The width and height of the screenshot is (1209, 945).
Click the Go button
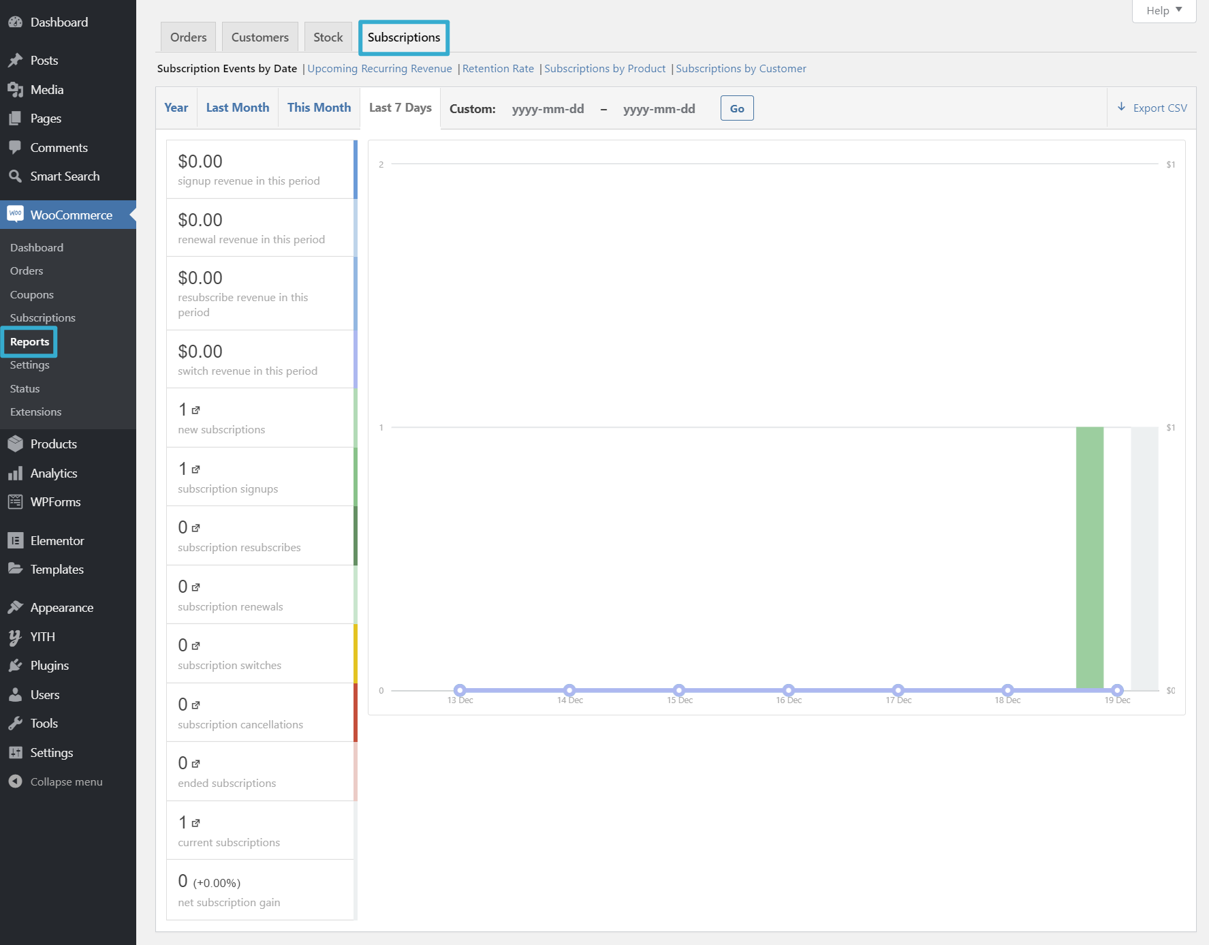point(737,108)
